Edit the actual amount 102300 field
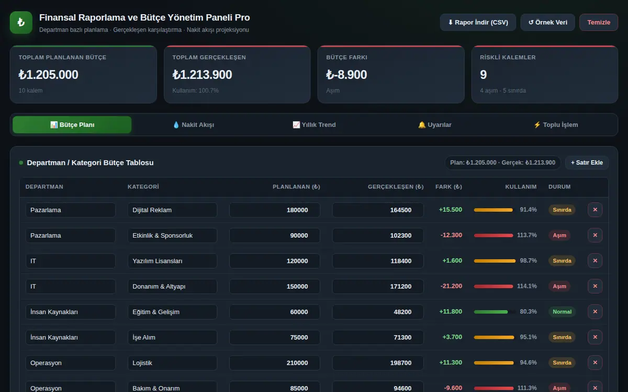This screenshot has height=392, width=628. coord(378,236)
